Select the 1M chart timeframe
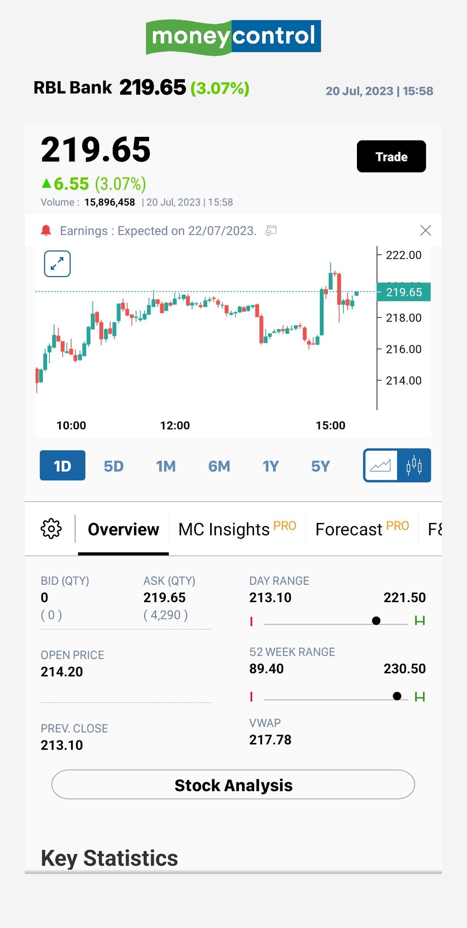The image size is (467, 928). [x=166, y=466]
